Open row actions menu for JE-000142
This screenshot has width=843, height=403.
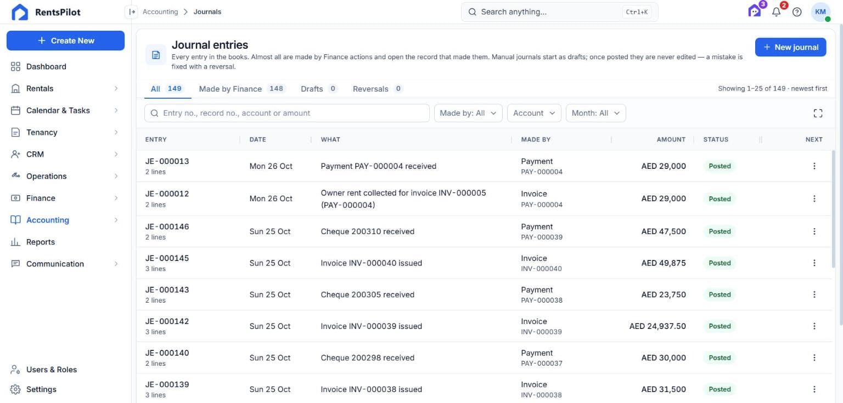click(814, 326)
